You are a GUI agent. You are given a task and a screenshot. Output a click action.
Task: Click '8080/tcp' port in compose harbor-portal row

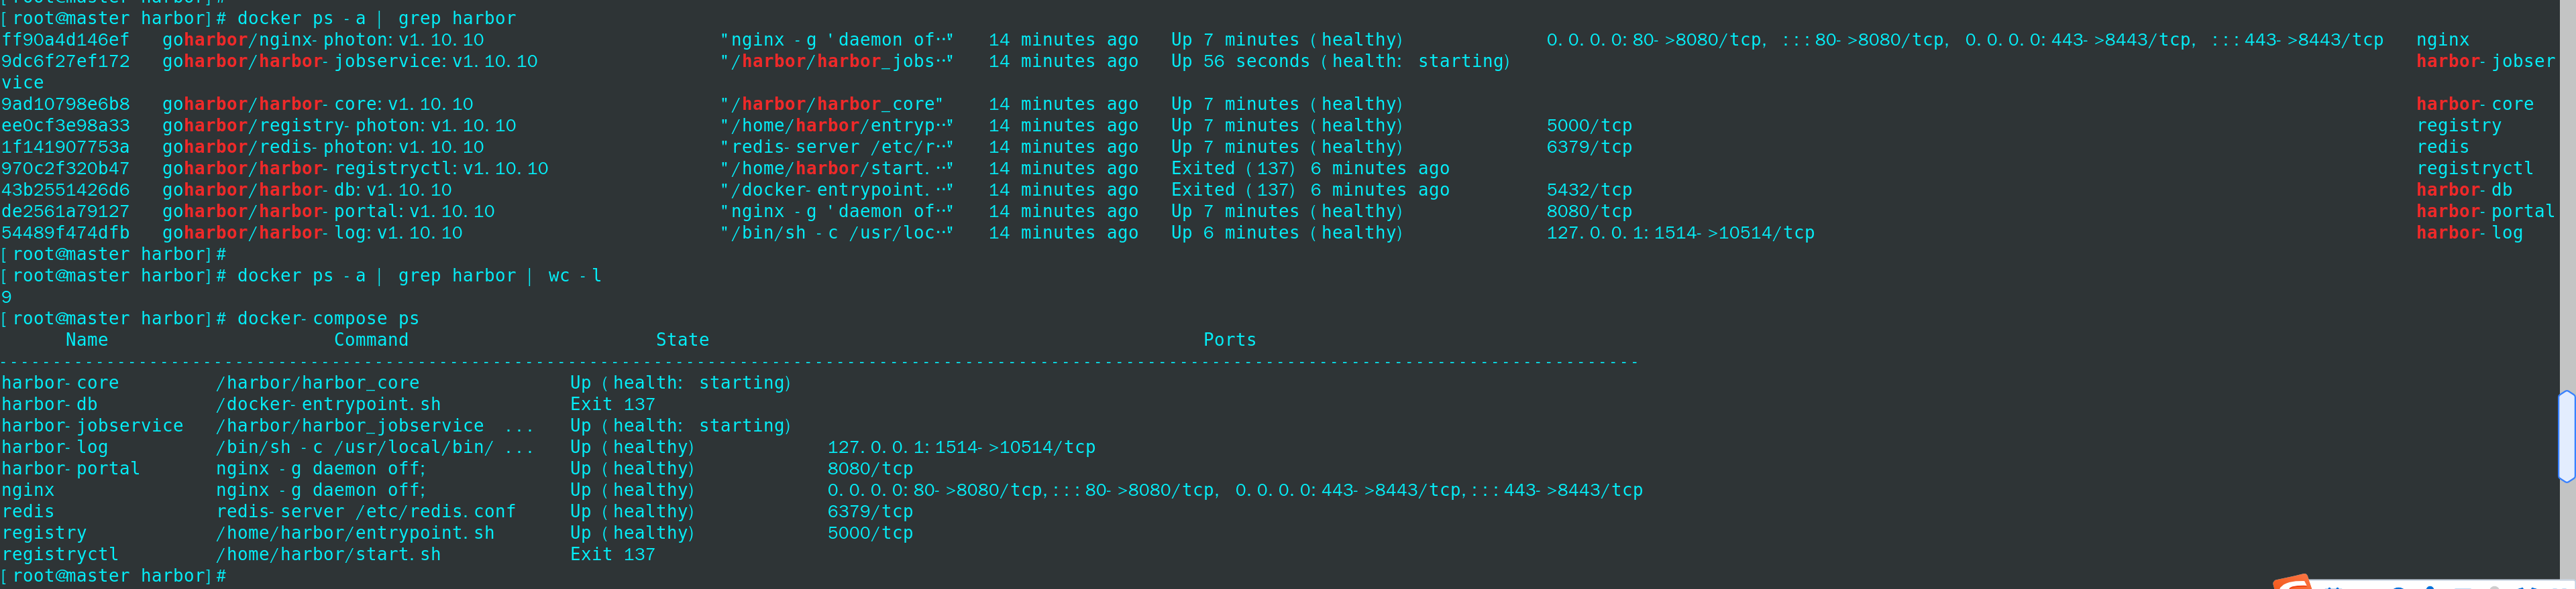[x=870, y=469]
